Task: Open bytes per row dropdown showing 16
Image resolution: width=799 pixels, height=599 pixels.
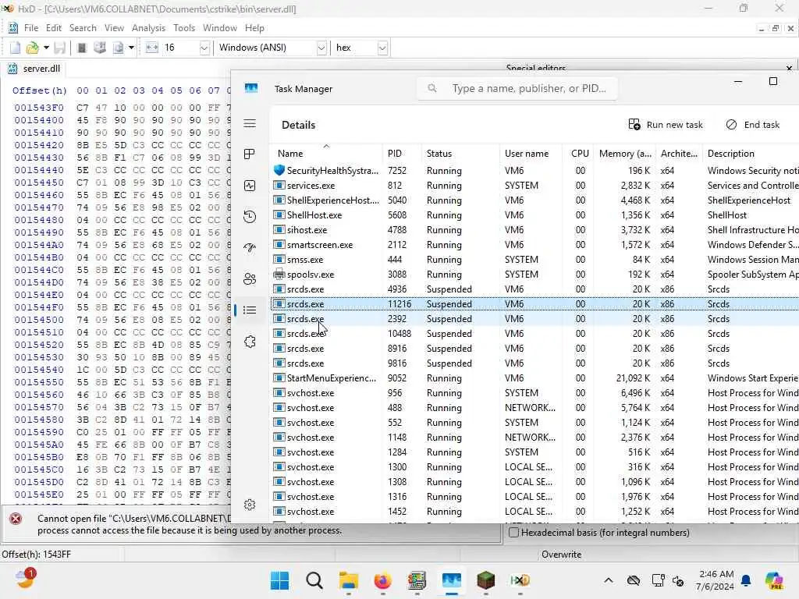Action: tap(204, 48)
